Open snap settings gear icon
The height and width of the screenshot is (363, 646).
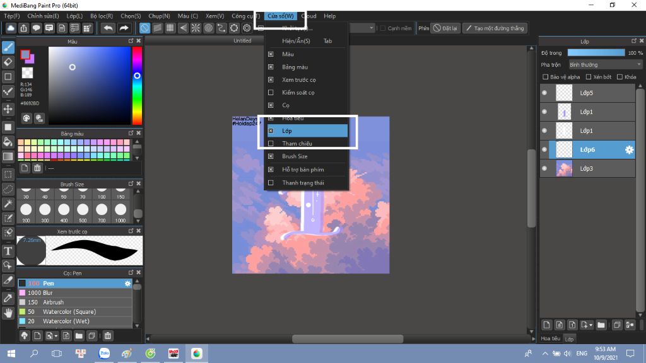(x=247, y=28)
